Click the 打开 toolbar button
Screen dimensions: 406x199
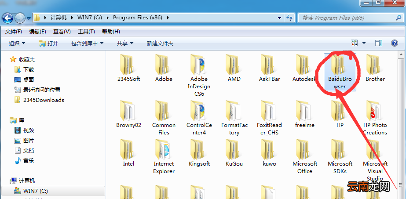48,43
